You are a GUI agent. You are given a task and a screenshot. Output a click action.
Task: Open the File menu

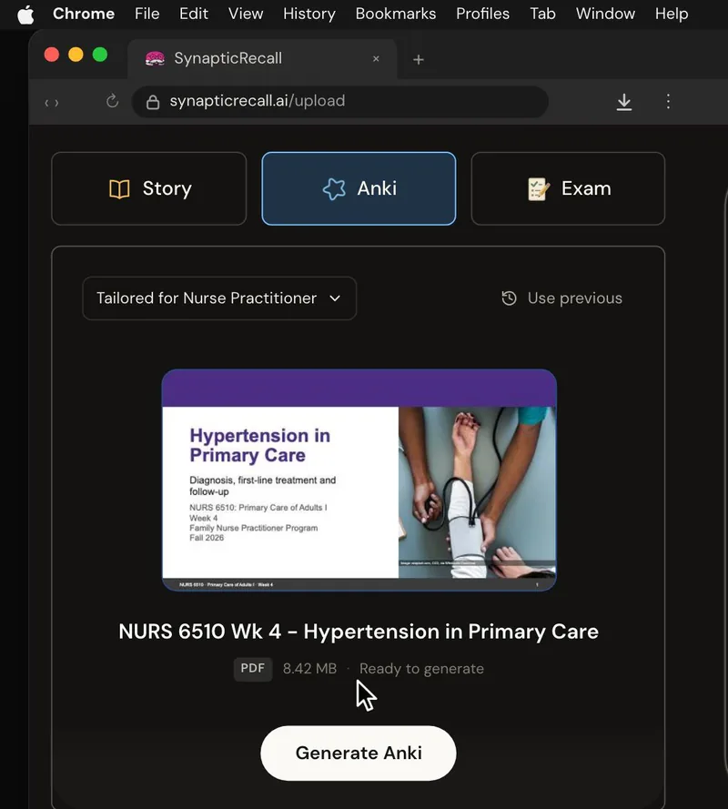147,14
